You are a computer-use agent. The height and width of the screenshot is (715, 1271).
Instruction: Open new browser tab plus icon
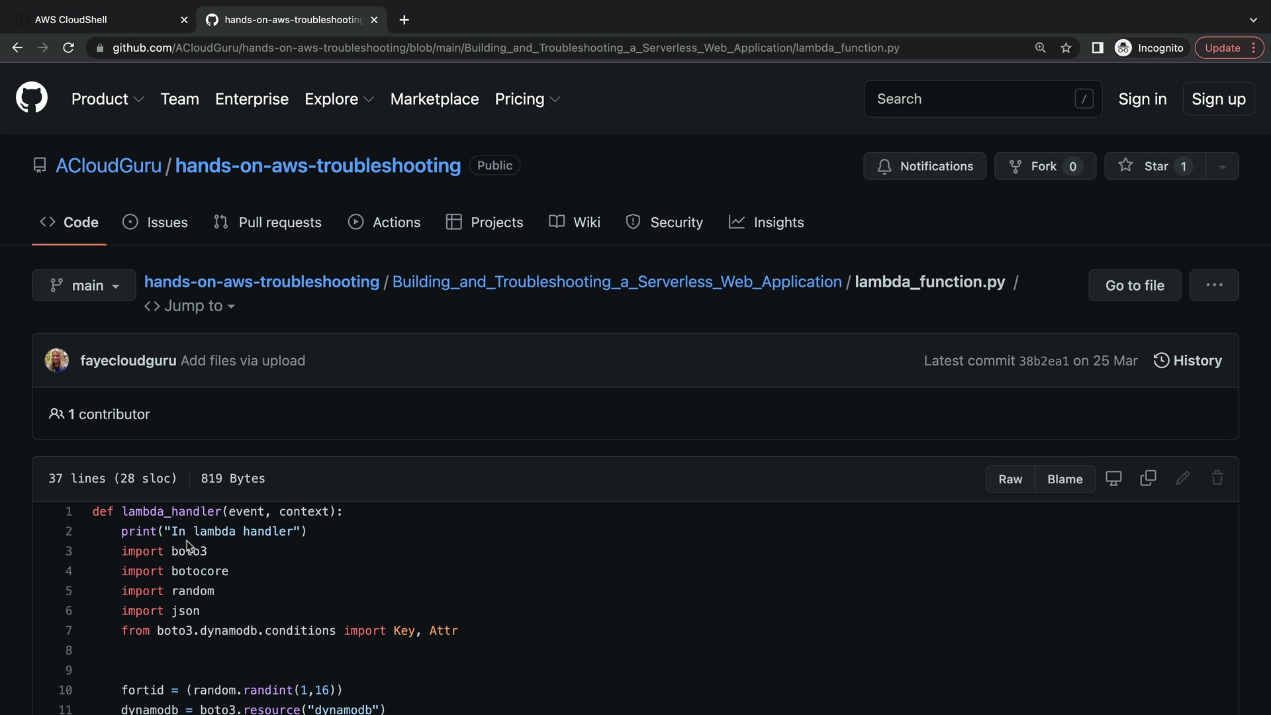tap(404, 20)
